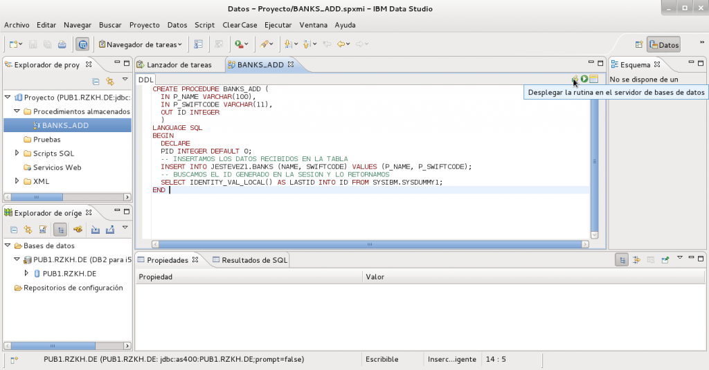Deploy the routine to database server
This screenshot has height=370, width=709.
[x=575, y=79]
